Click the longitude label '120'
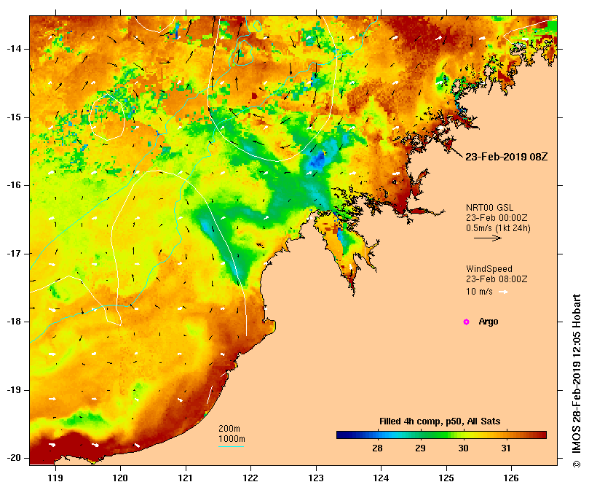 [x=121, y=478]
